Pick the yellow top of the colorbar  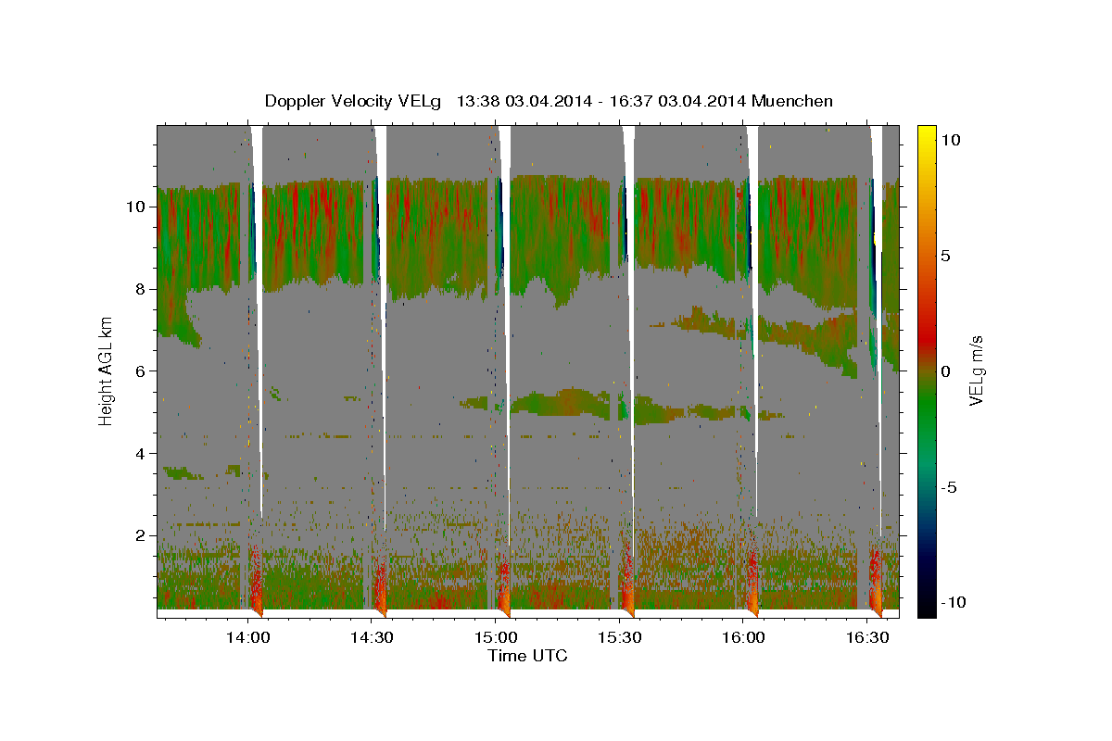tap(927, 132)
